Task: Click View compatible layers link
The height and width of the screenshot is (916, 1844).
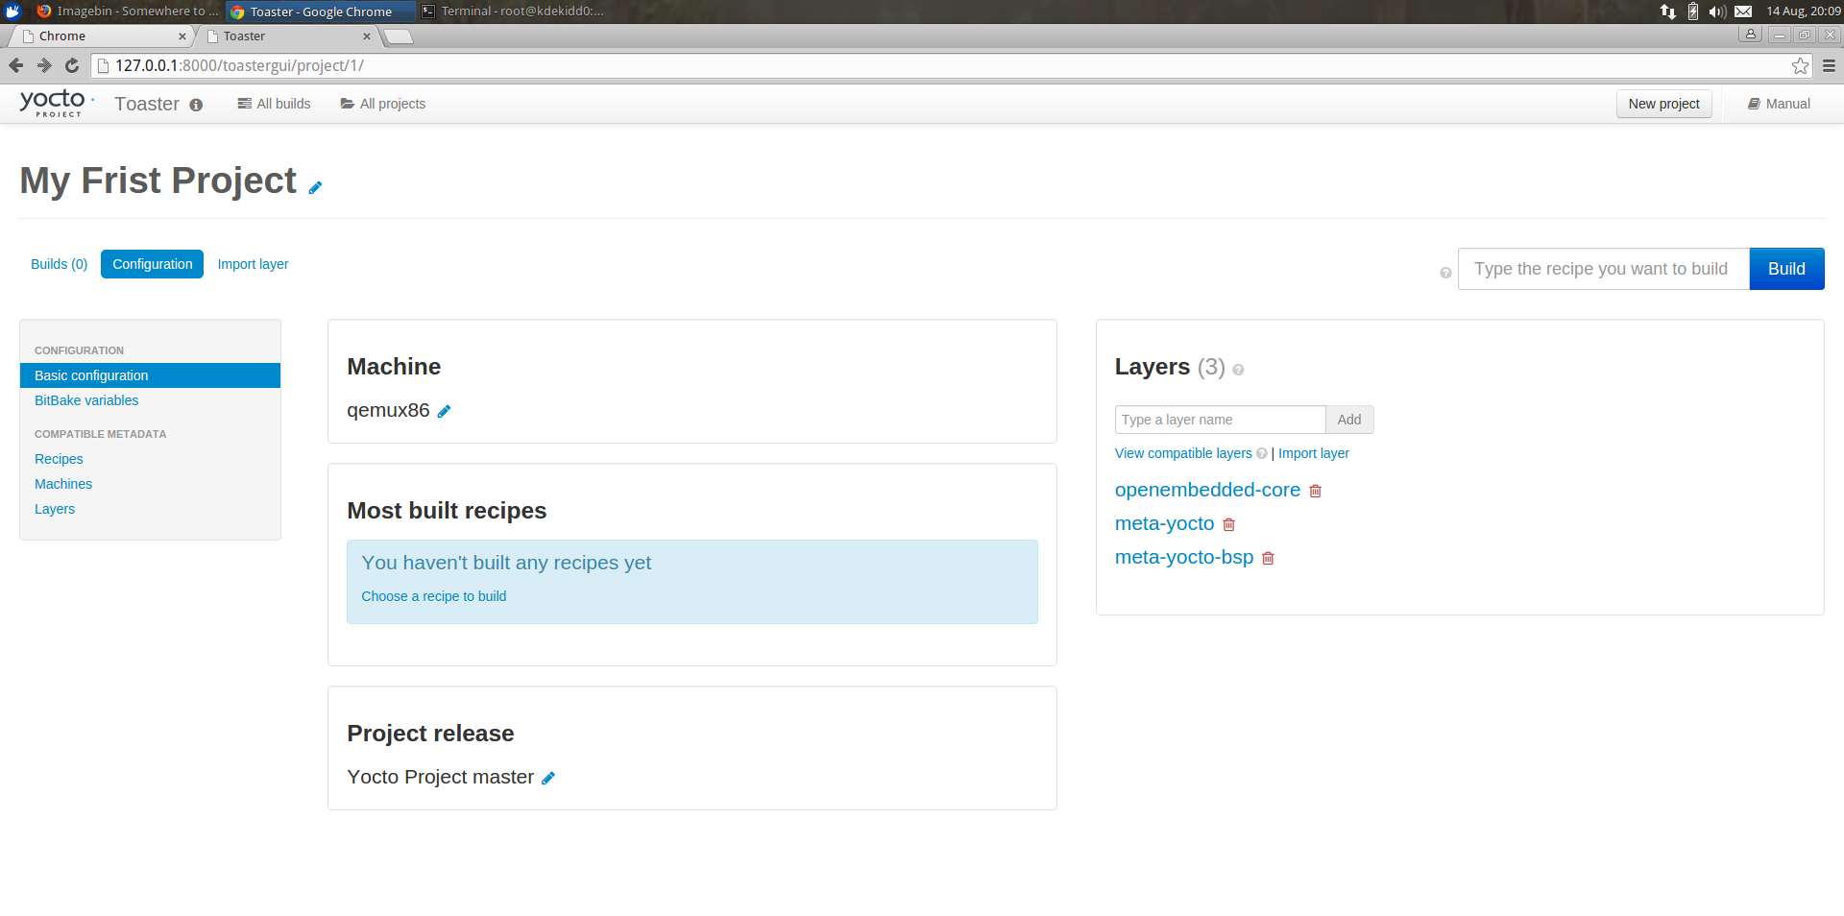Action: pos(1183,453)
